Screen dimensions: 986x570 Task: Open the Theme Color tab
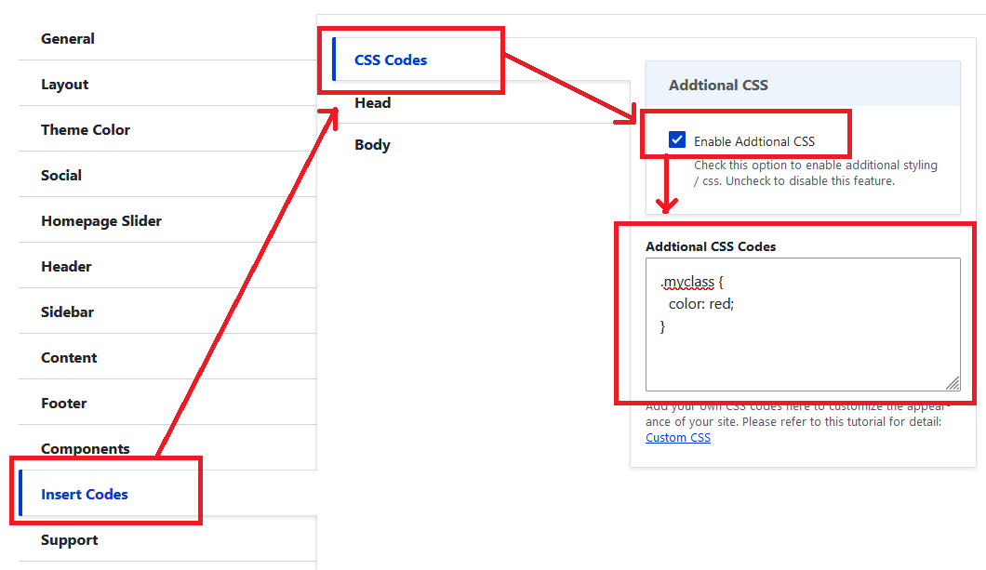tap(86, 130)
